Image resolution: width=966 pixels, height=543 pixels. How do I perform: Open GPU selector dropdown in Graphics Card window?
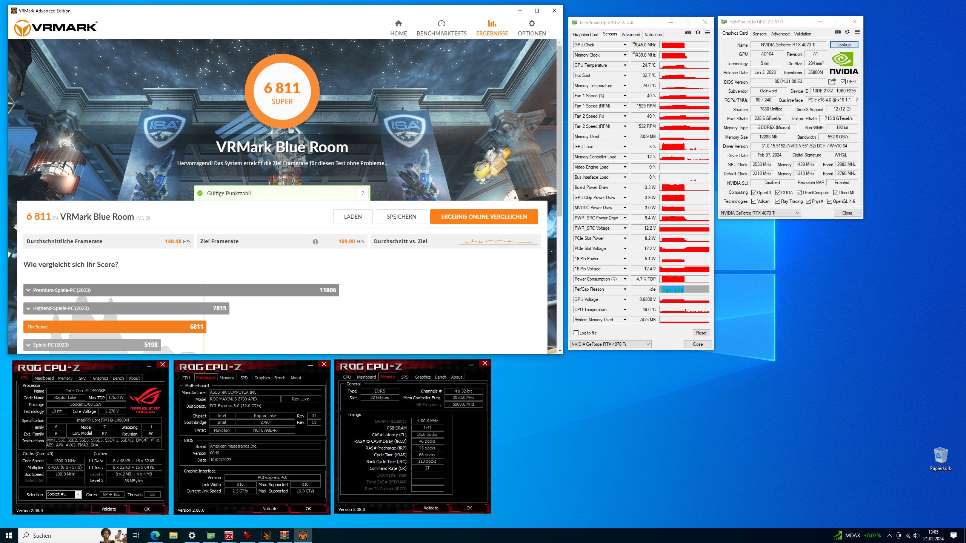pos(760,213)
